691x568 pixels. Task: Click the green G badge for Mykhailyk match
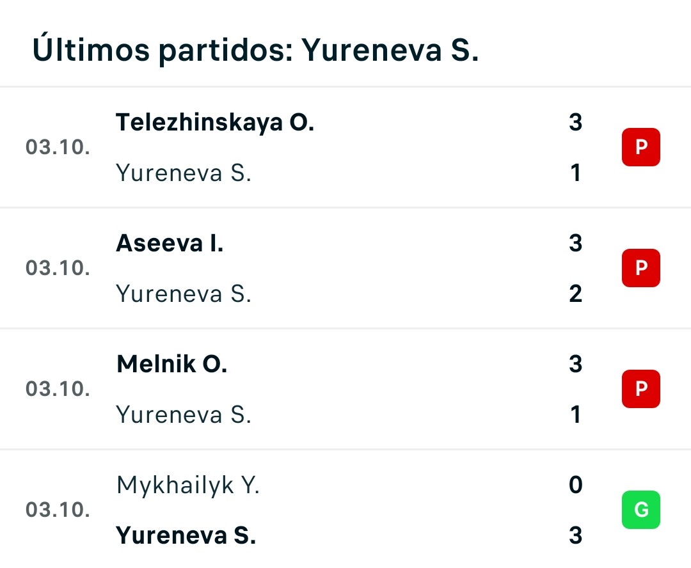[640, 509]
